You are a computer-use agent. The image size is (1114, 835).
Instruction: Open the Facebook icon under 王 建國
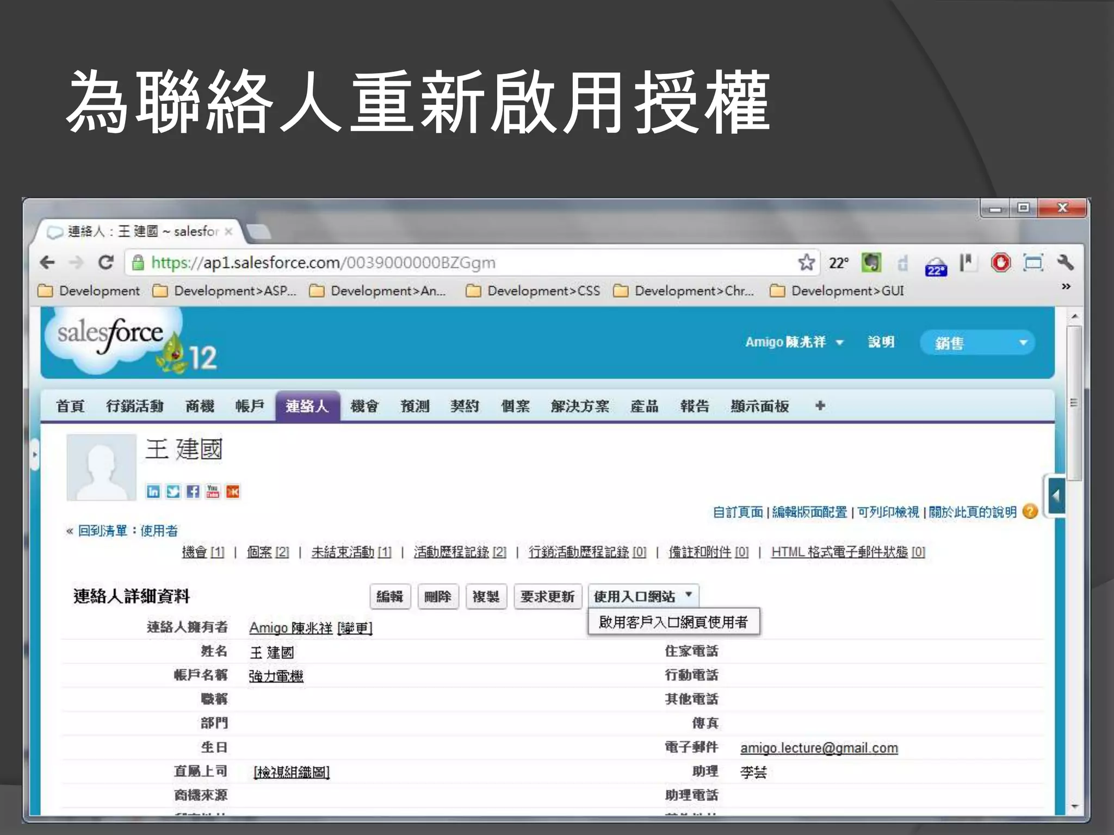point(193,491)
